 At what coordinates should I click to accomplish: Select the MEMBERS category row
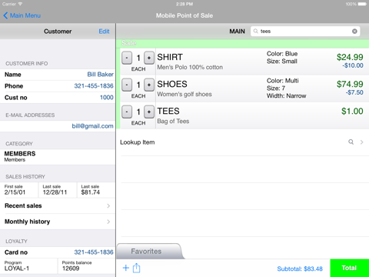58,157
